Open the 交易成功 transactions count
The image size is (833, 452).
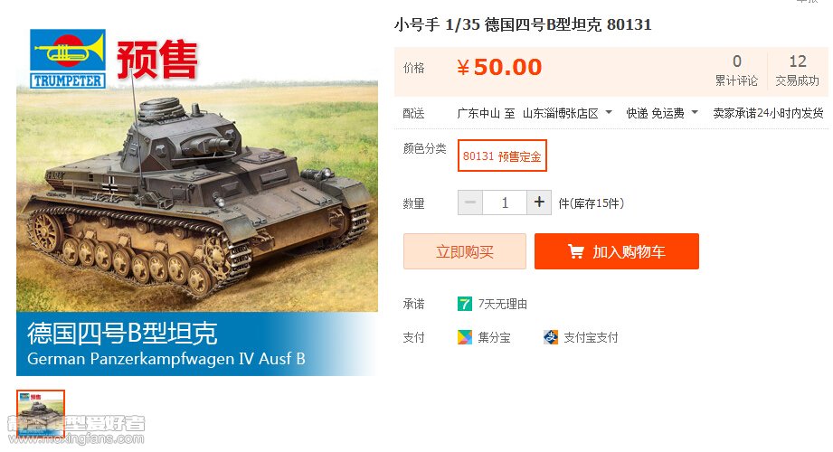click(x=798, y=71)
